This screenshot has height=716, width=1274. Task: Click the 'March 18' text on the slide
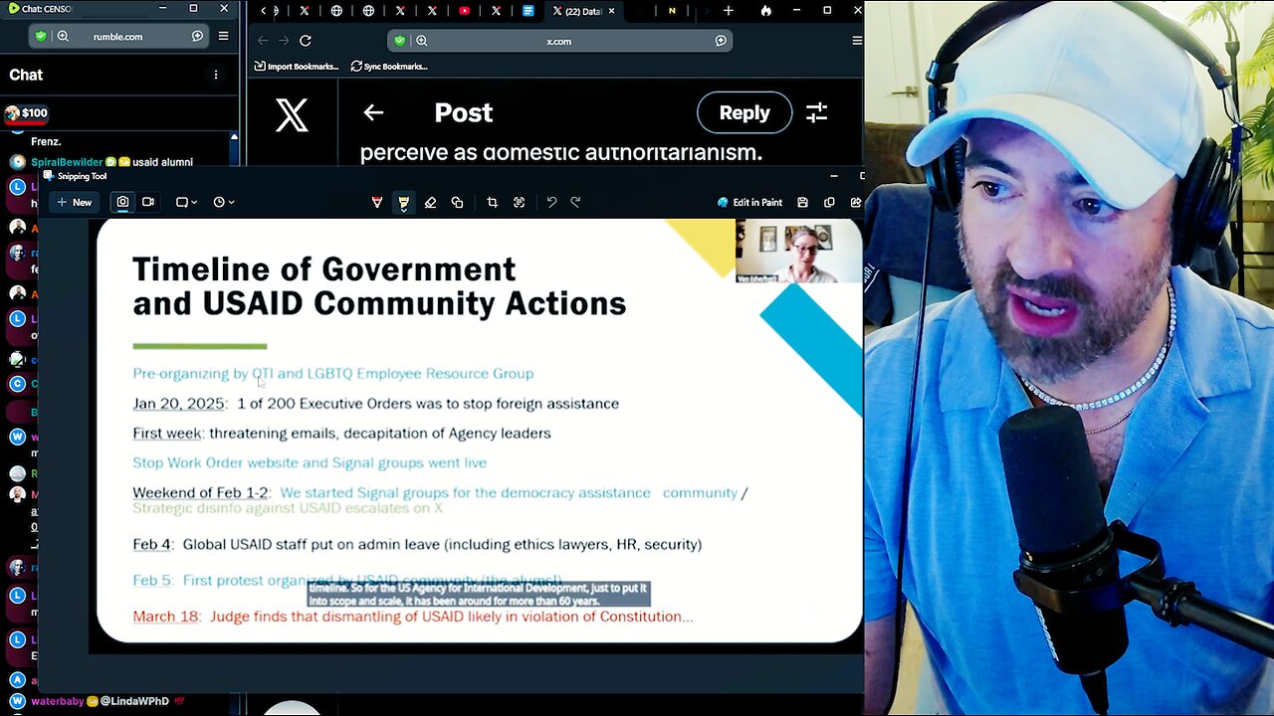pyautogui.click(x=166, y=617)
